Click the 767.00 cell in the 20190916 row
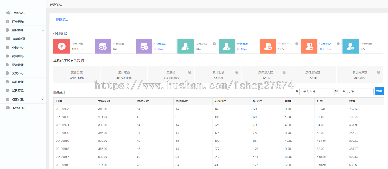 coord(103,165)
